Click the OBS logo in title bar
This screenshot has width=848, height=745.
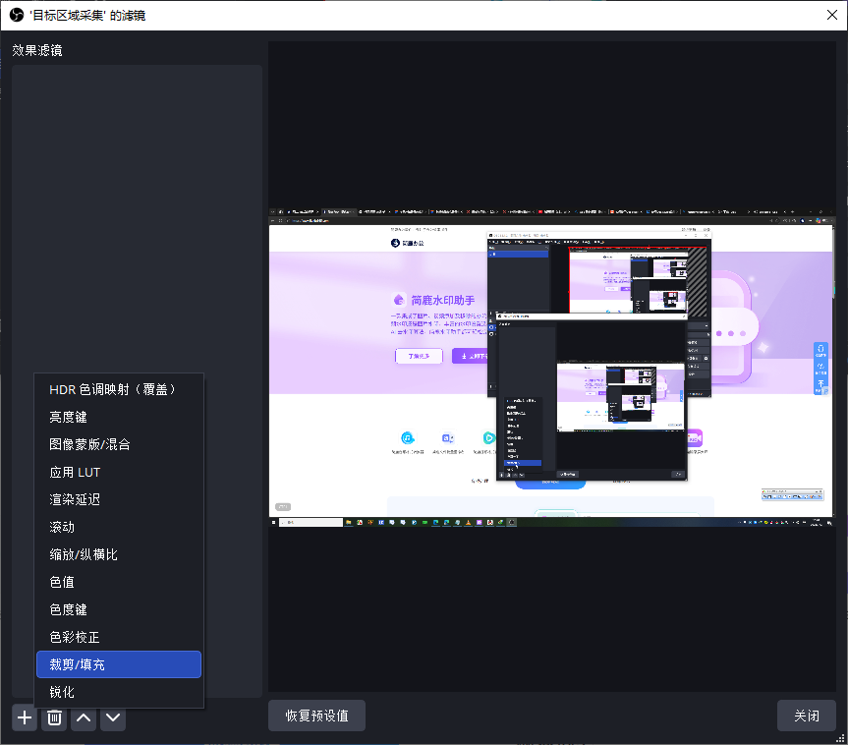pos(17,15)
